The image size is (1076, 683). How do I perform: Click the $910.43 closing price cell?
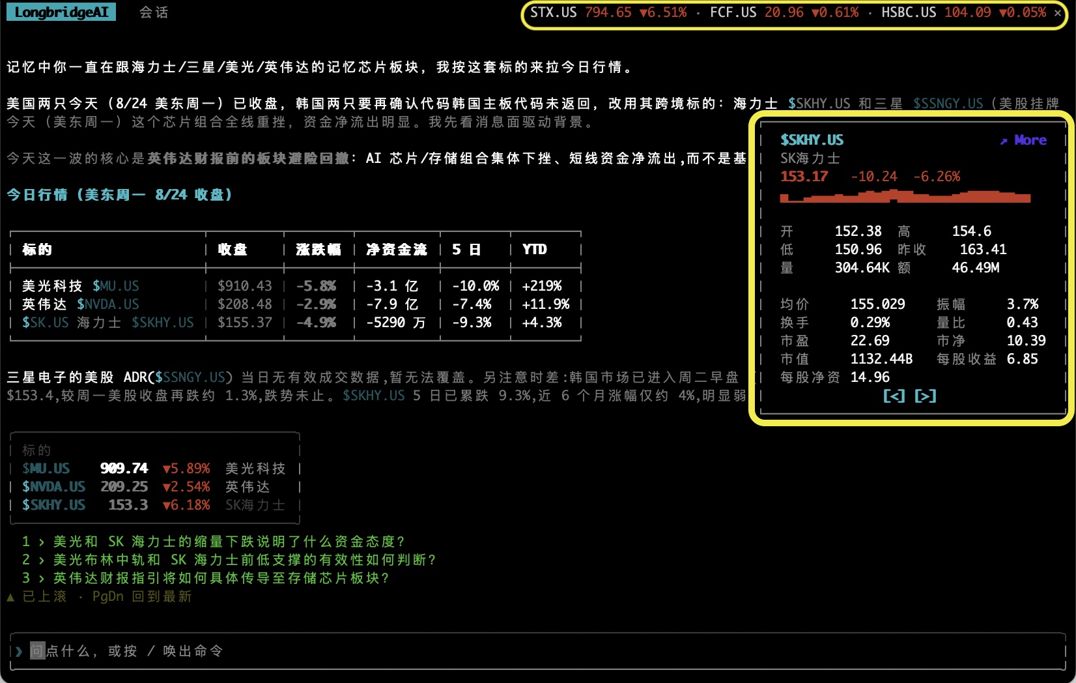244,286
